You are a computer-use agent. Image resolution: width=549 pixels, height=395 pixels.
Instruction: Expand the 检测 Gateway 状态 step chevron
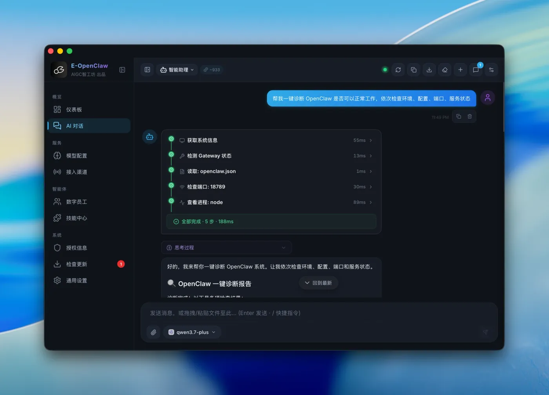pos(371,156)
